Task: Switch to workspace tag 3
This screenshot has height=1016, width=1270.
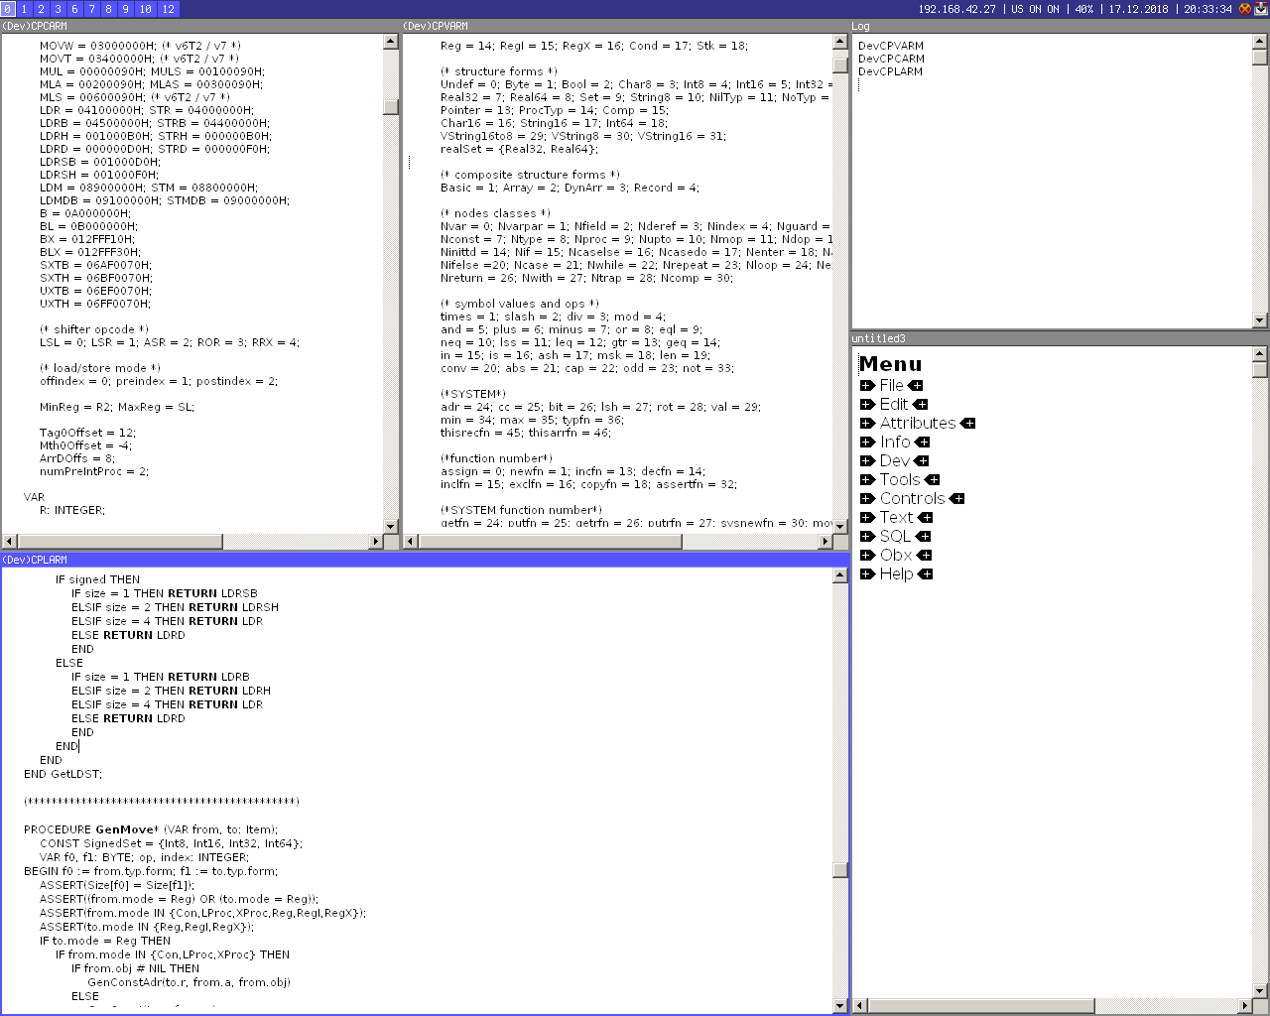Action: (58, 9)
